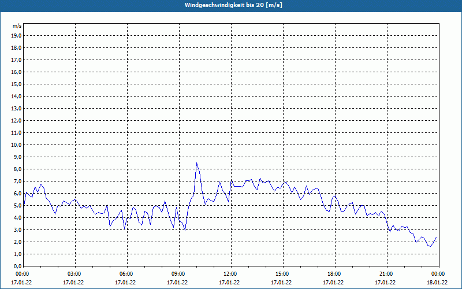The image size is (462, 289).
Task: Click the chart title "Windgeschwindigkeit bis 20 [m/s]"
Action: pyautogui.click(x=233, y=5)
